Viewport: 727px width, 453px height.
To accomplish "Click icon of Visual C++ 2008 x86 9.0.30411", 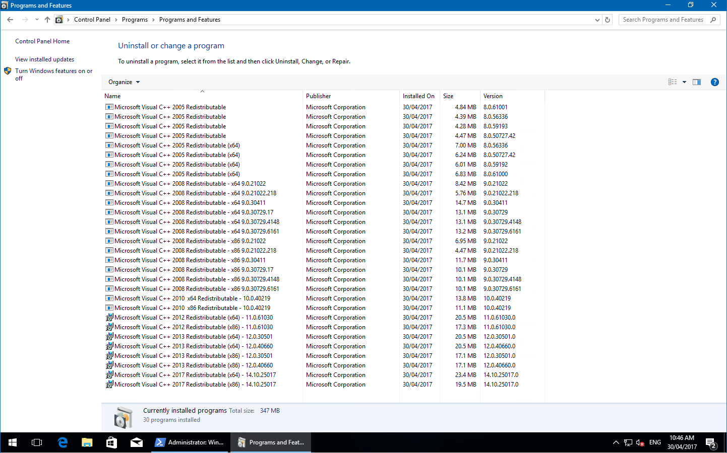I will [x=109, y=260].
